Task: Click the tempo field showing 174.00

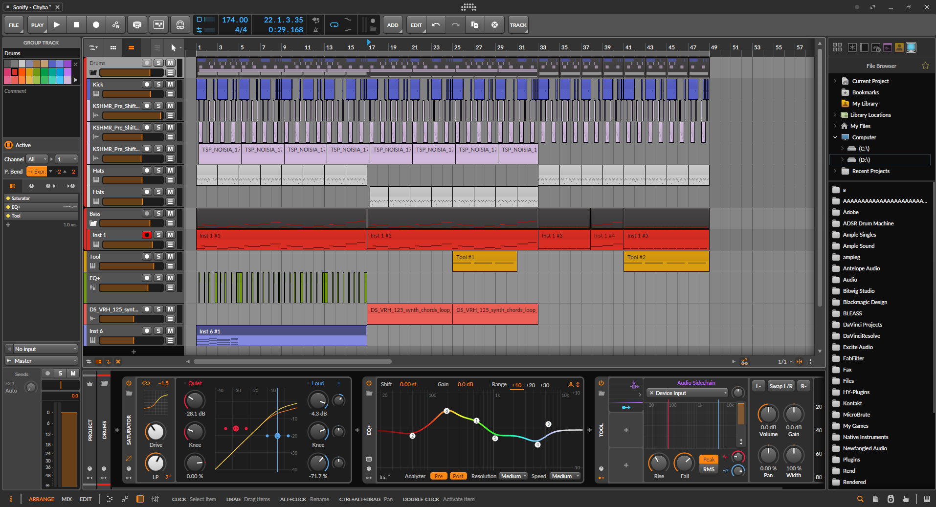Action: [235, 20]
